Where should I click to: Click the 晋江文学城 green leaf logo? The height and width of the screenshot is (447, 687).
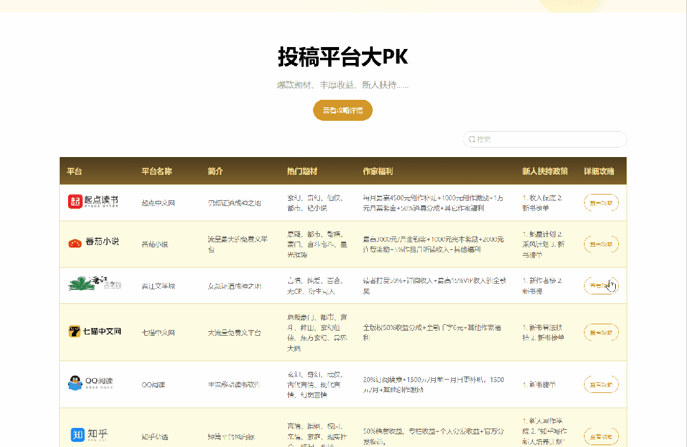point(95,284)
